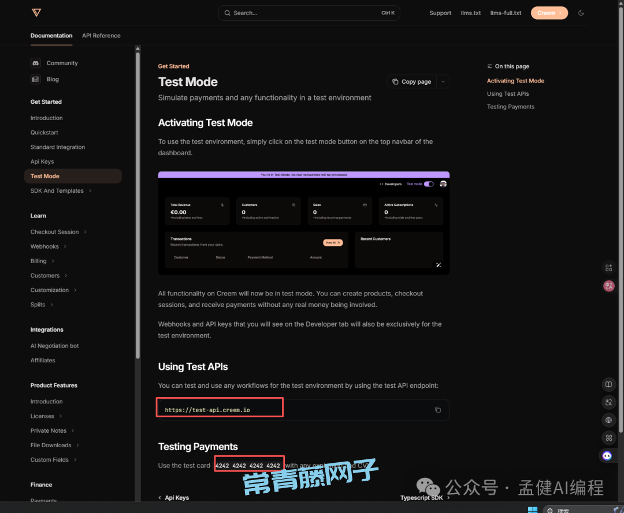This screenshot has height=513, width=624.
Task: Open the Copy page dropdown arrow
Action: [443, 82]
